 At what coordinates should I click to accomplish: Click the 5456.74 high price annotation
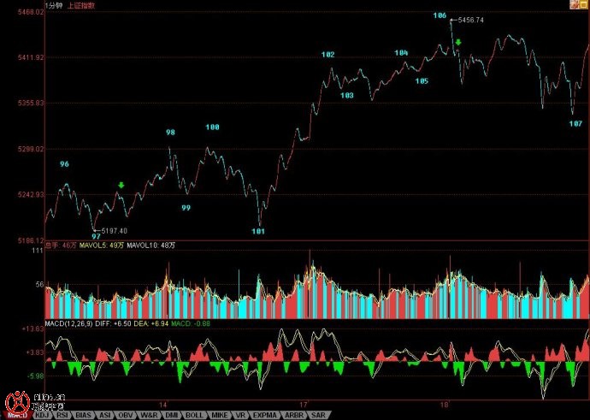coord(471,20)
